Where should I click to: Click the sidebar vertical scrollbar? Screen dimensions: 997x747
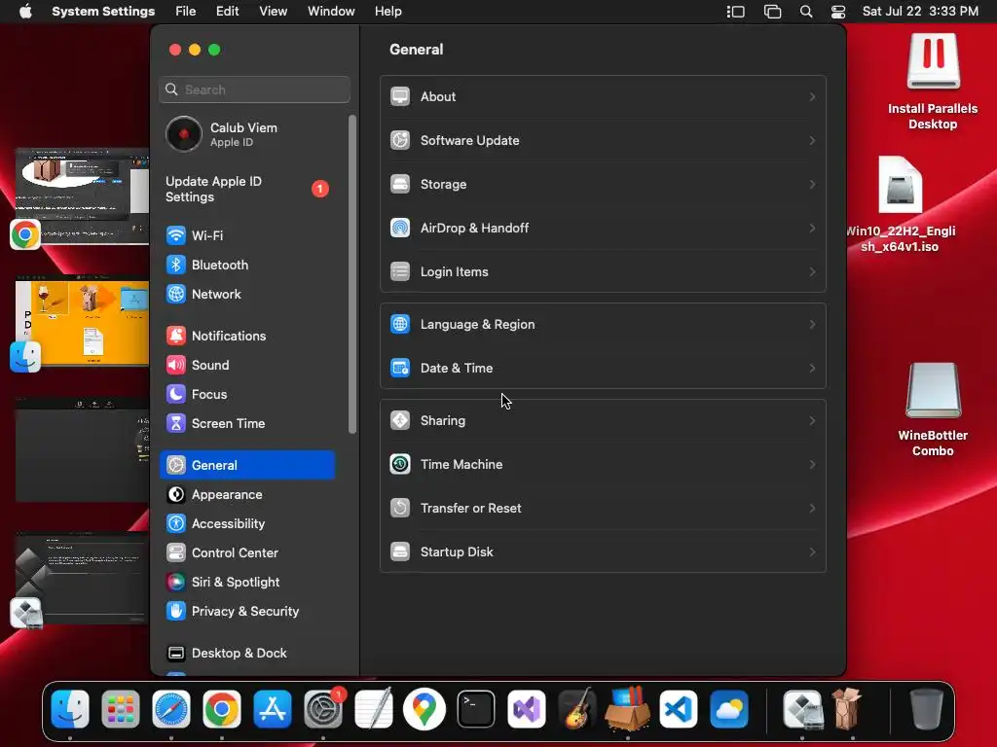352,274
